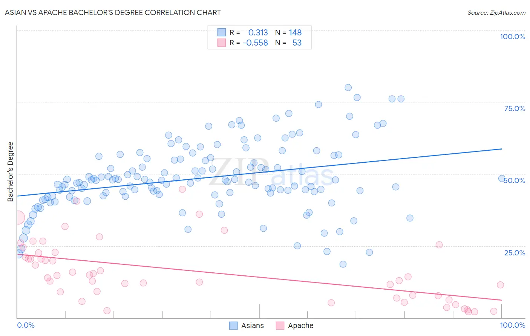Open the Source: ZipAtlas.com link
Image resolution: width=530 pixels, height=336 pixels.
click(496, 12)
